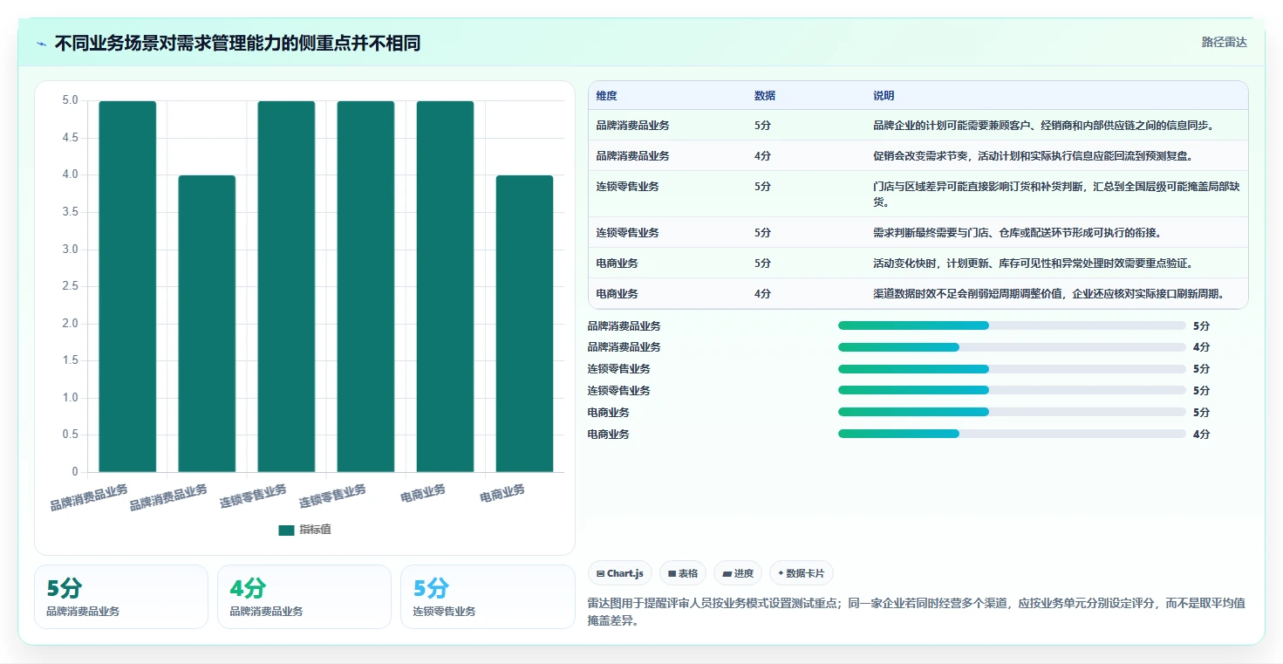
Task: Click the 2.5 y-axis label
Action: (x=70, y=286)
